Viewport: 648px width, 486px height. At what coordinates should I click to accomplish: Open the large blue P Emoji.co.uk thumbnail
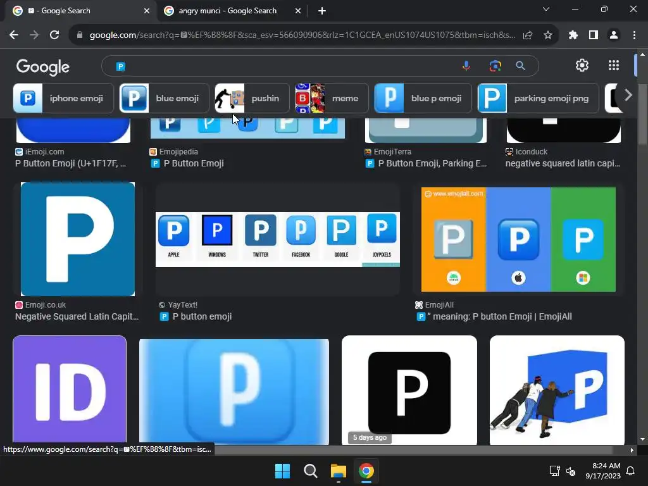pyautogui.click(x=78, y=239)
